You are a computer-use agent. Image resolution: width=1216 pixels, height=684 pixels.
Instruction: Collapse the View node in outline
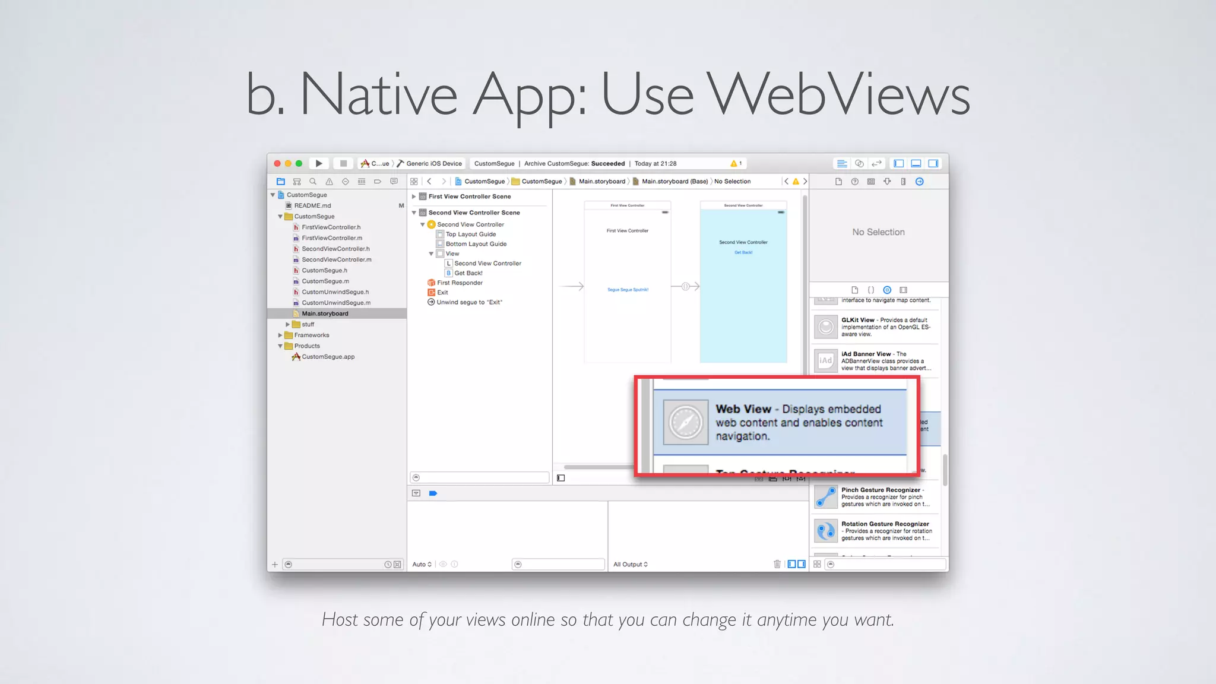tap(431, 254)
